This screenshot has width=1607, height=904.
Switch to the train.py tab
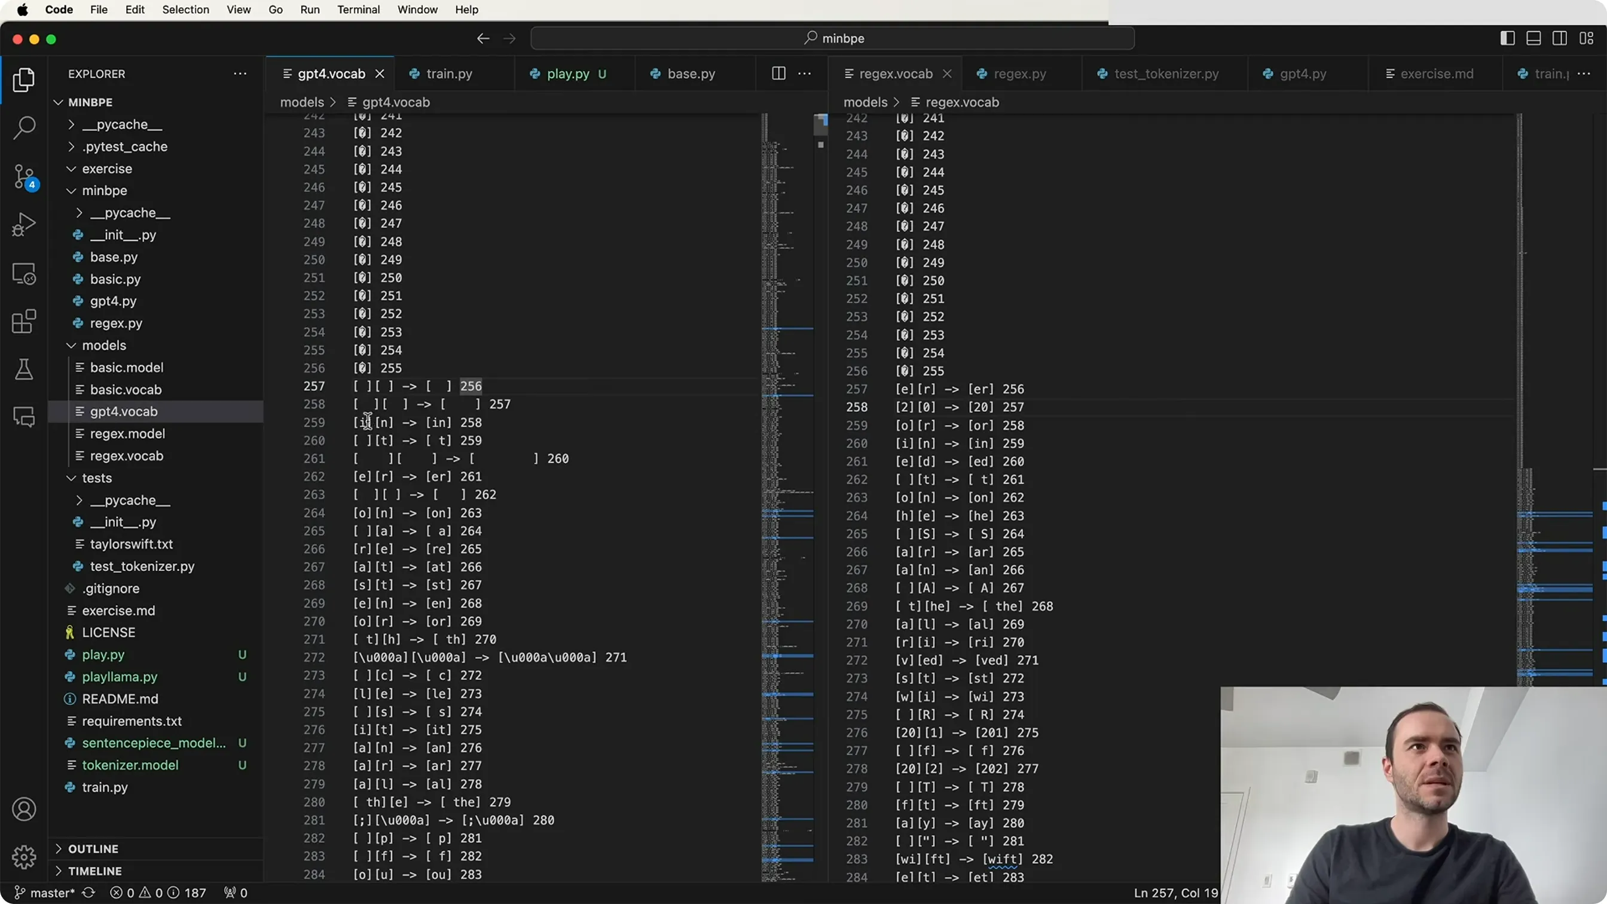tap(449, 74)
